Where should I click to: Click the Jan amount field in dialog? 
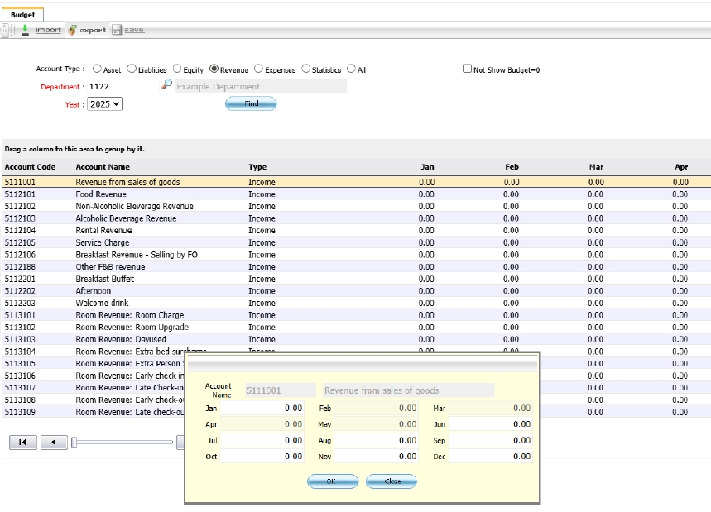point(262,408)
